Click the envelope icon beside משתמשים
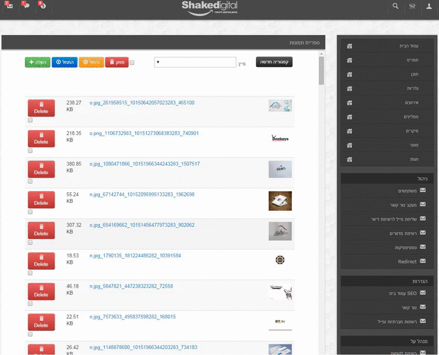The width and height of the screenshot is (439, 355). tap(423, 191)
